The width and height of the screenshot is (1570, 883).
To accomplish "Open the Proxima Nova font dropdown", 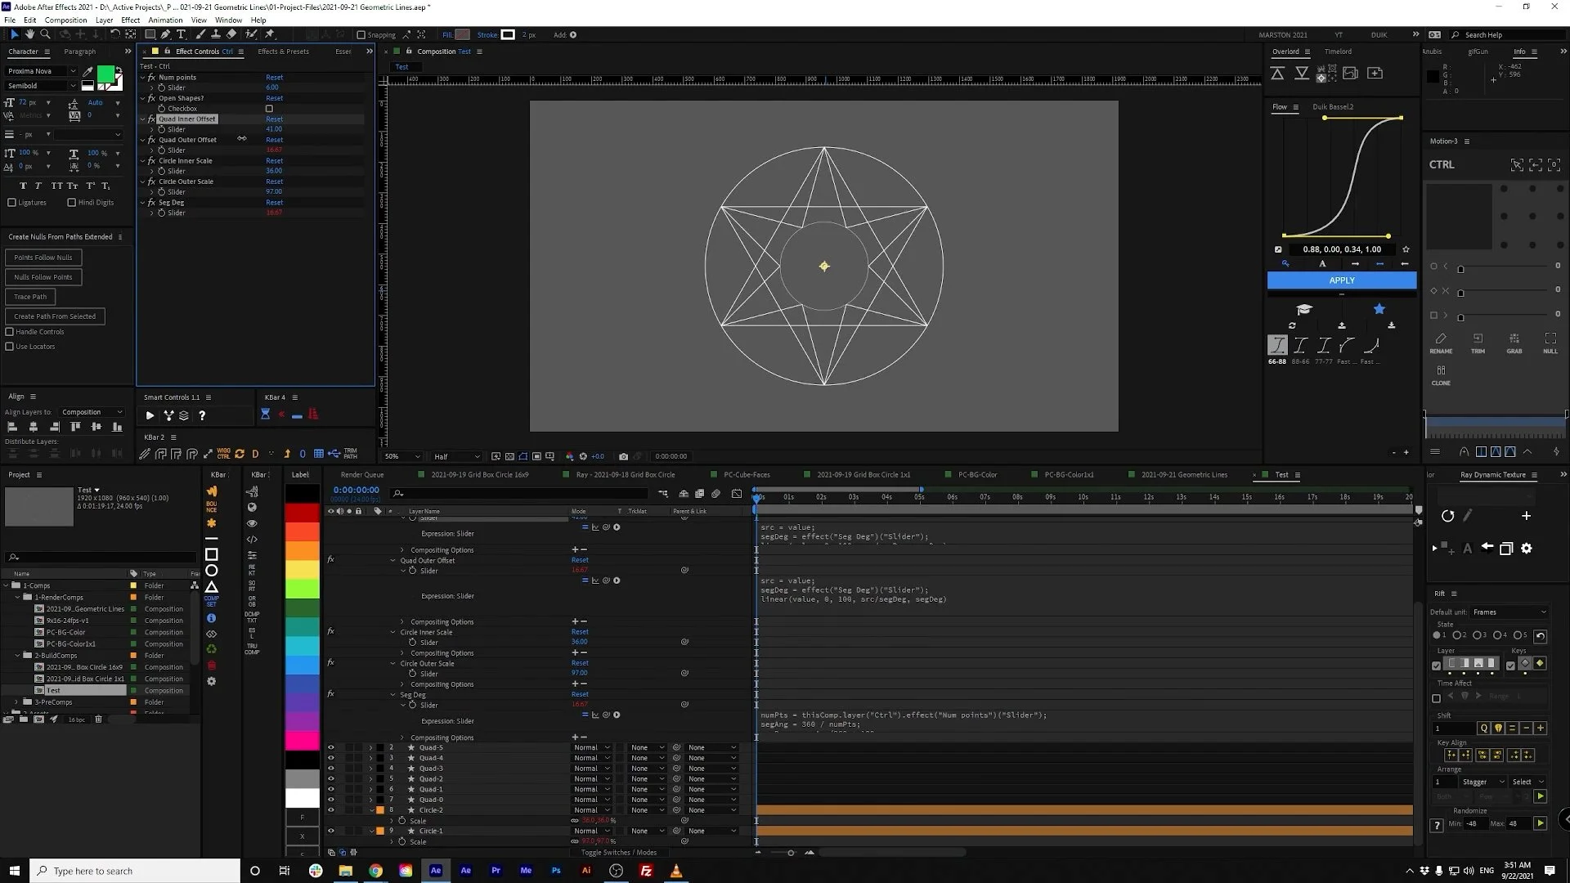I will 73,71.
